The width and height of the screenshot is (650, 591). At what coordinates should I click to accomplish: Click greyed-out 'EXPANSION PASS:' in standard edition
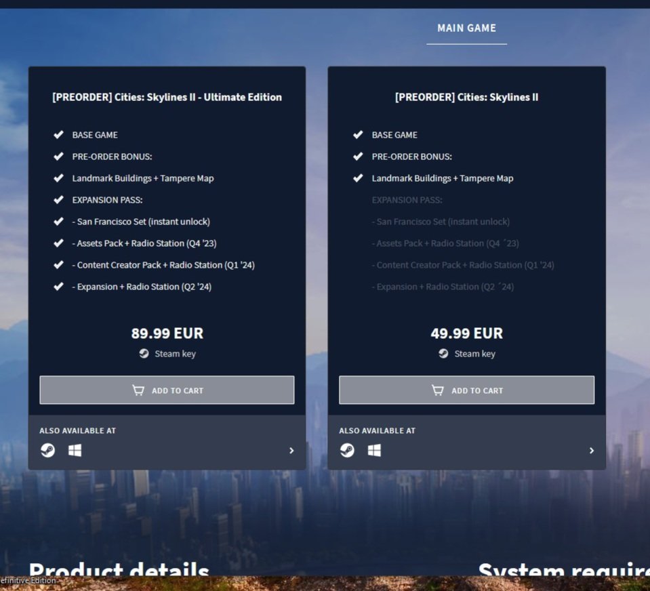pos(407,200)
